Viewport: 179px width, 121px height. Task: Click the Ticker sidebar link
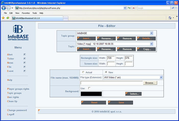pos(11,59)
